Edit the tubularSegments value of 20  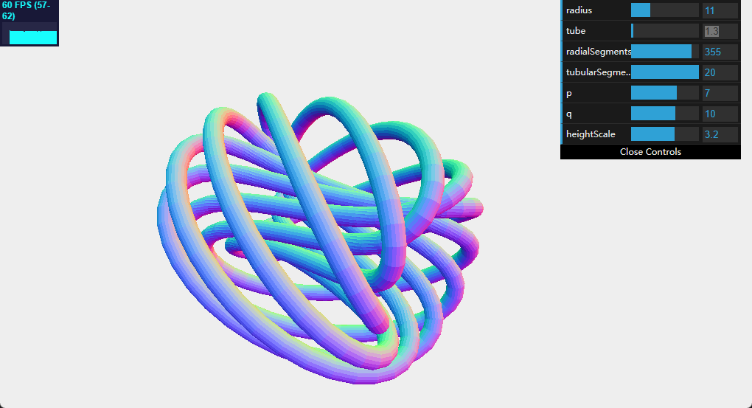click(720, 72)
